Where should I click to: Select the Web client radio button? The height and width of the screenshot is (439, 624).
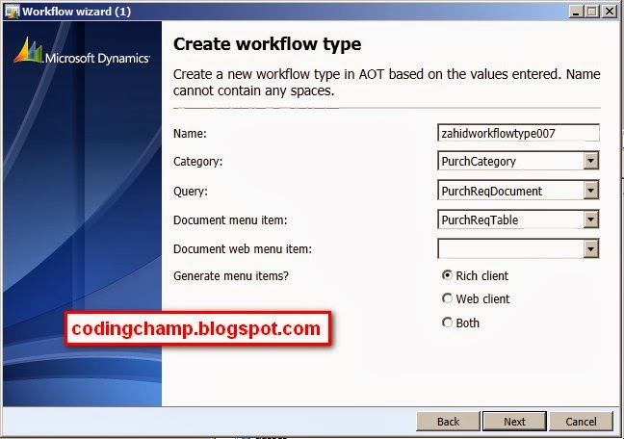pyautogui.click(x=447, y=298)
